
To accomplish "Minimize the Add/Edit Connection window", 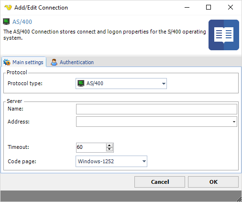I will click(187, 7).
